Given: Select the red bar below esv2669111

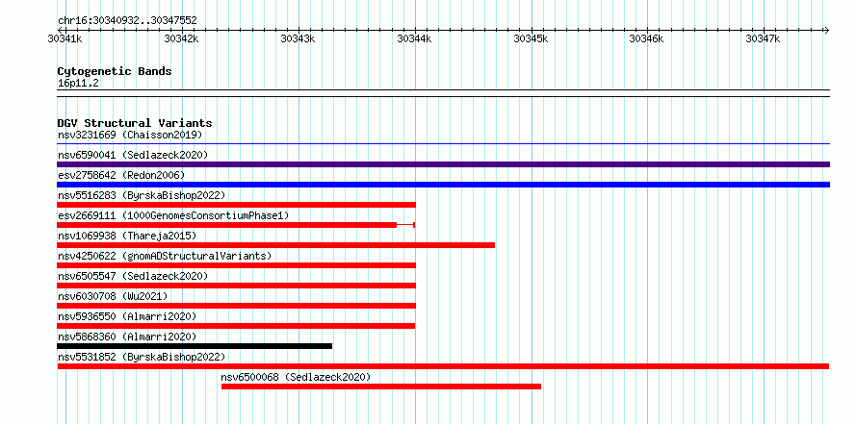Looking at the screenshot, I should 236,225.
